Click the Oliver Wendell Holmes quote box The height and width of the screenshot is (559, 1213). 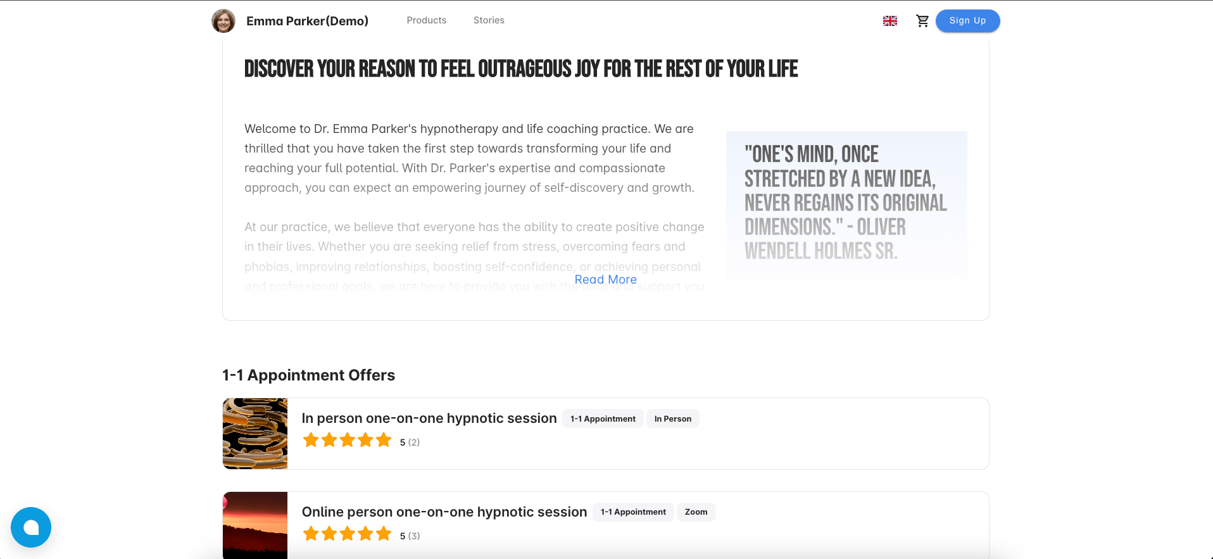tap(846, 205)
